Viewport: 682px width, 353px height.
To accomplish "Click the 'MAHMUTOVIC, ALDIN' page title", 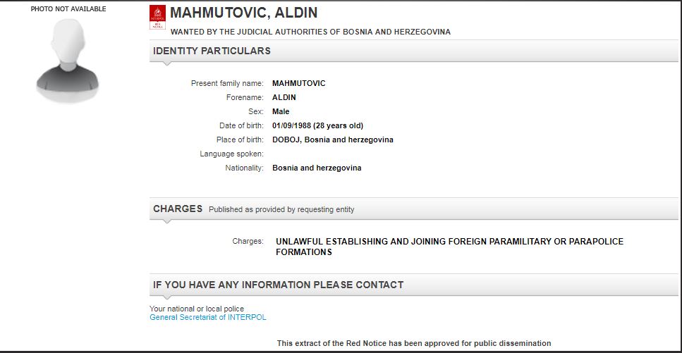I will coord(244,13).
